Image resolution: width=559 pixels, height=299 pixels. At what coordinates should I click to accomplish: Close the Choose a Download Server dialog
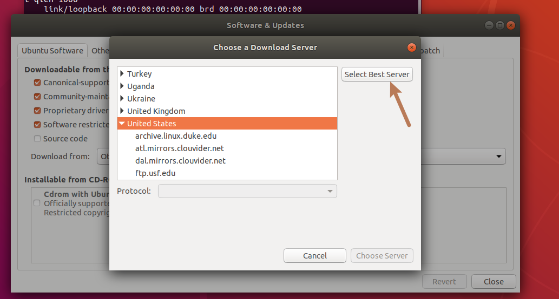(x=411, y=47)
